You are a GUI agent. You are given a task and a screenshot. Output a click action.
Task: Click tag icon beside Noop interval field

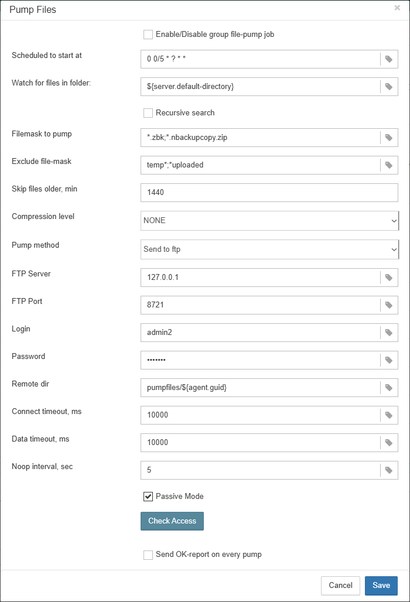pyautogui.click(x=389, y=470)
